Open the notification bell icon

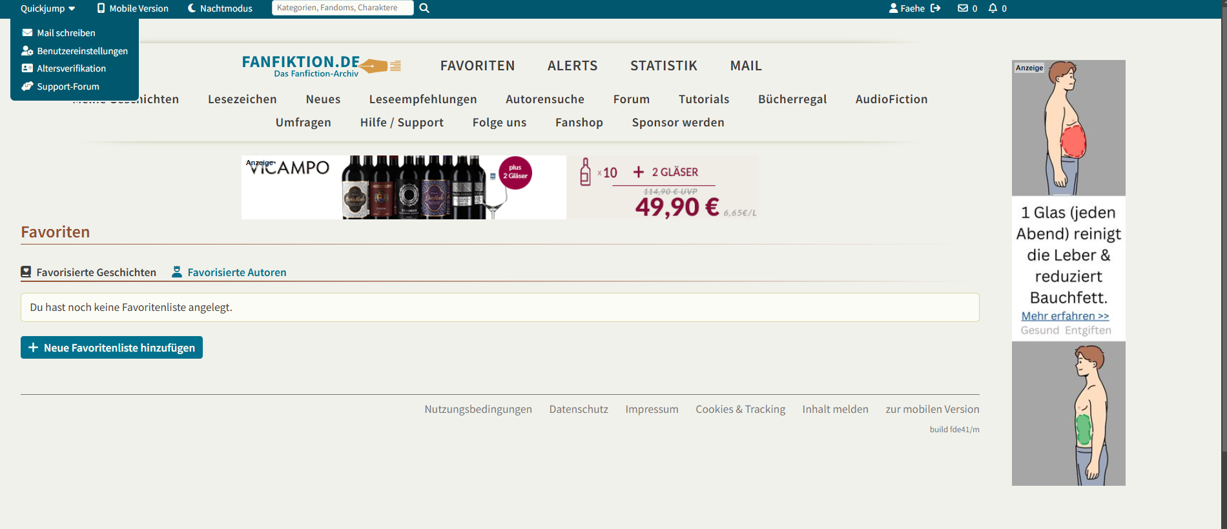click(993, 8)
